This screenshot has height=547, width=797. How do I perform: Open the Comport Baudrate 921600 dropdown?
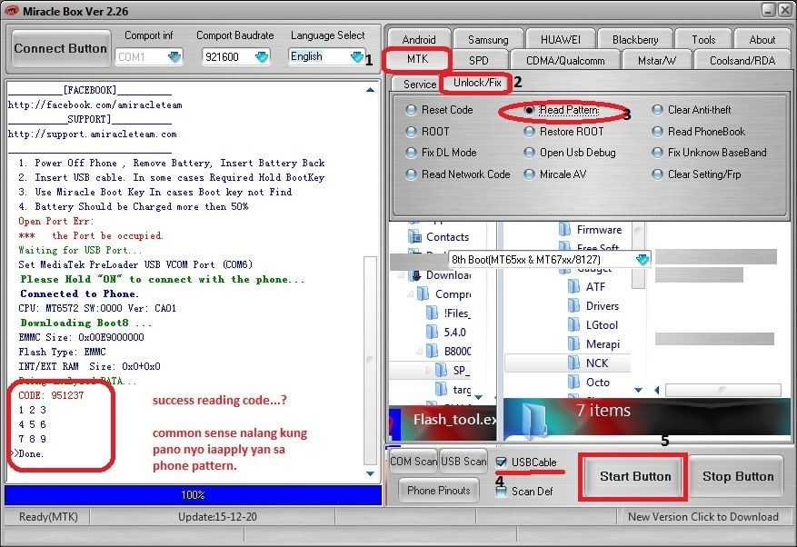[x=262, y=57]
